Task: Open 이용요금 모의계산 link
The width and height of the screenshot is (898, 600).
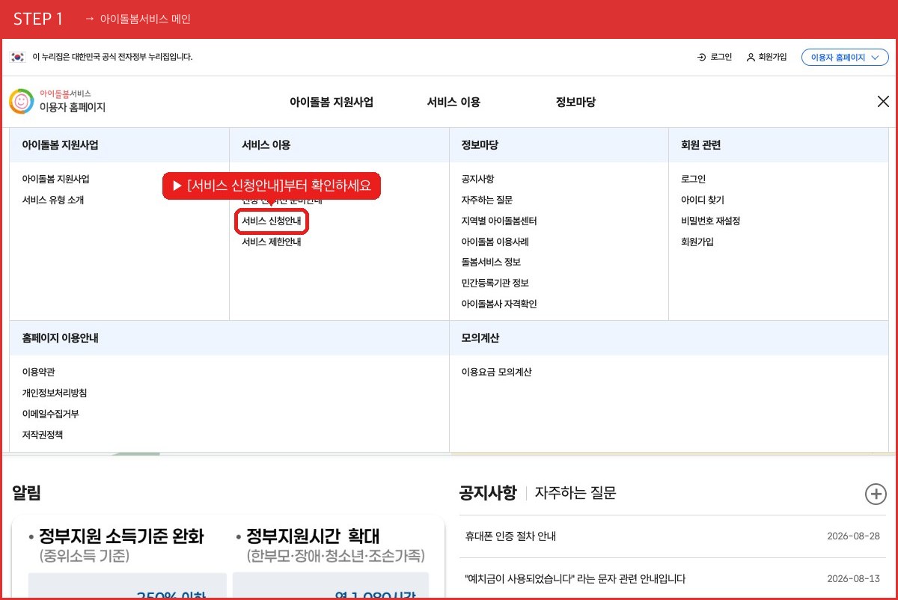Action: coord(496,373)
